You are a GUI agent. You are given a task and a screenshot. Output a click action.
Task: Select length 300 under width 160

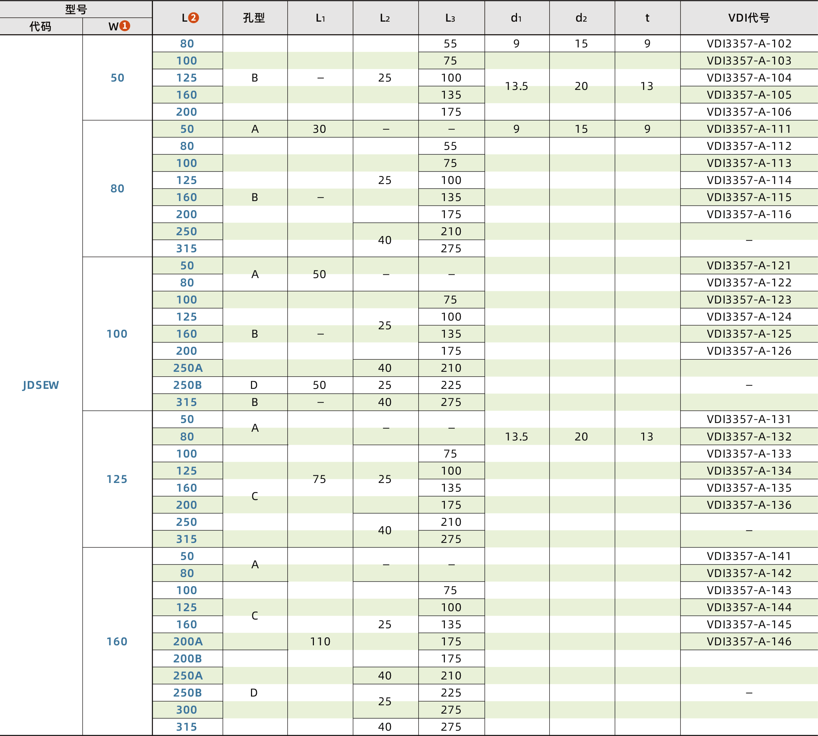point(187,710)
